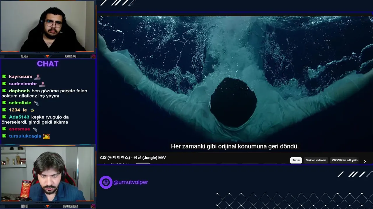Click daphneb's message "ben gözüme peçete falan"
The width and height of the screenshot is (373, 209).
pyautogui.click(x=59, y=91)
